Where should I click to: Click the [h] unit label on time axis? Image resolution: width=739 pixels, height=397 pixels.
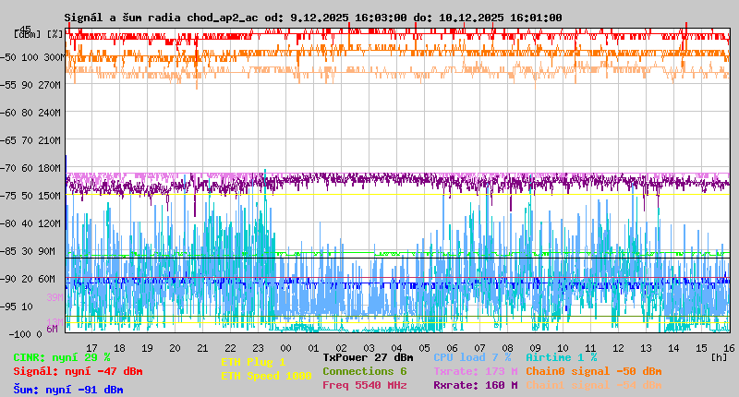[x=720, y=357]
